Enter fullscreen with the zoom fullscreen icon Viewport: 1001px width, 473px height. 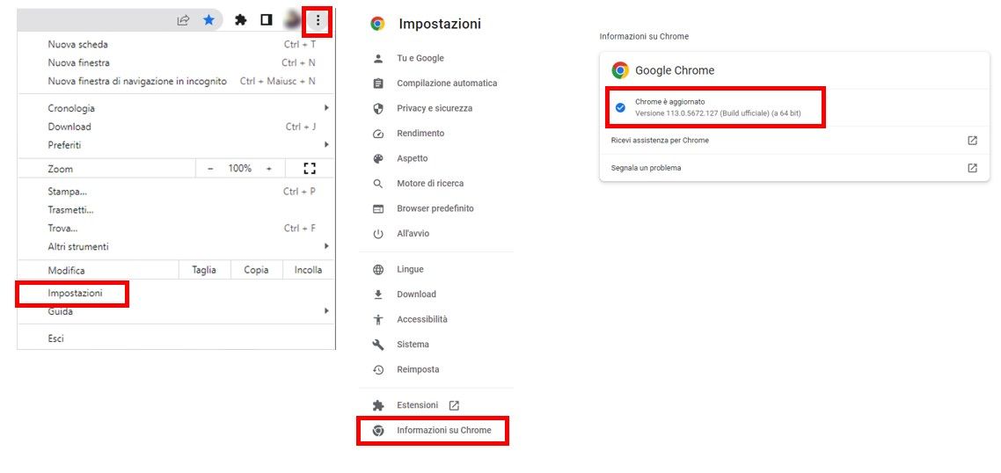pos(310,169)
